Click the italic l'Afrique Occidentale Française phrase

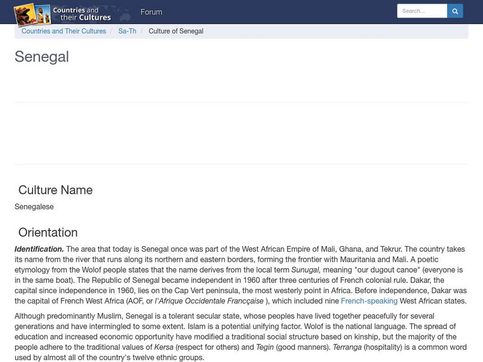coord(209,300)
